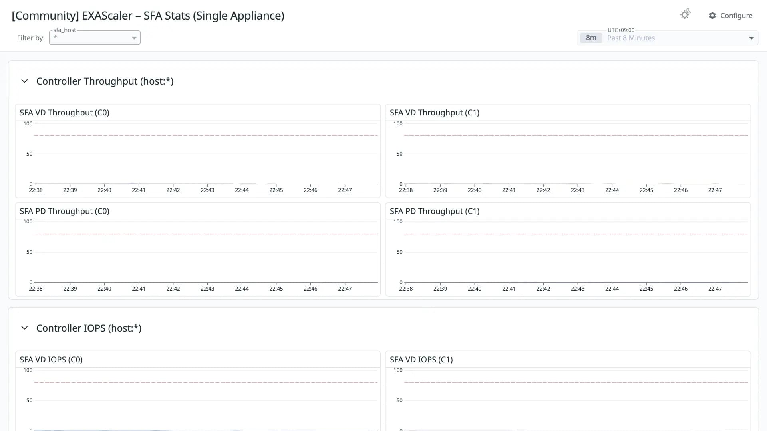
Task: Click the Filter by: label
Action: [31, 38]
